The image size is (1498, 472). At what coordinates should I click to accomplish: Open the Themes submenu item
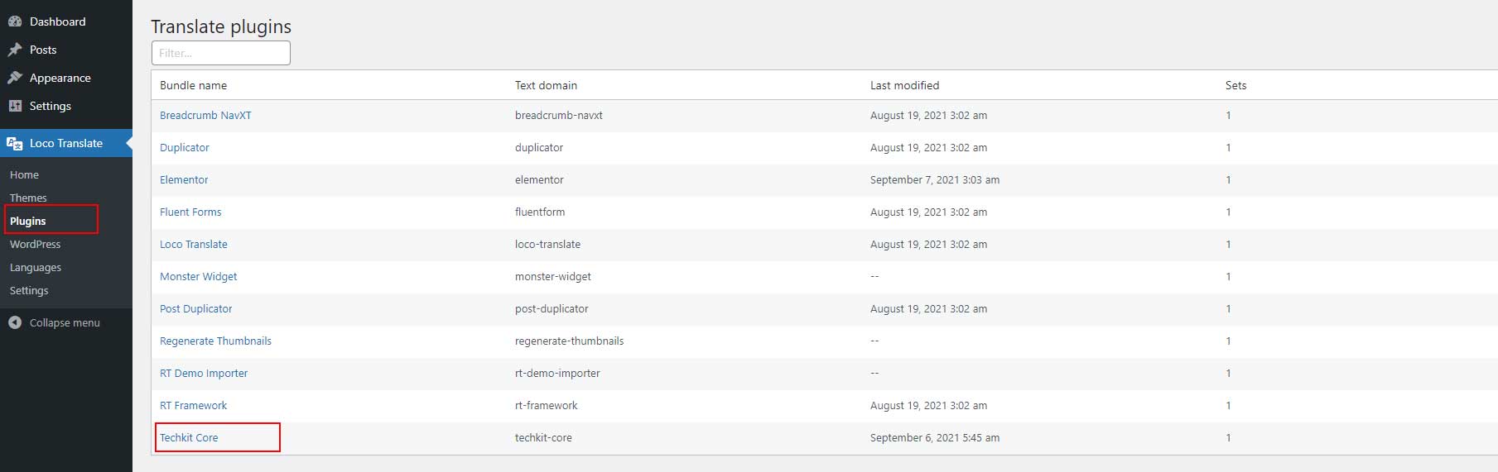click(28, 198)
